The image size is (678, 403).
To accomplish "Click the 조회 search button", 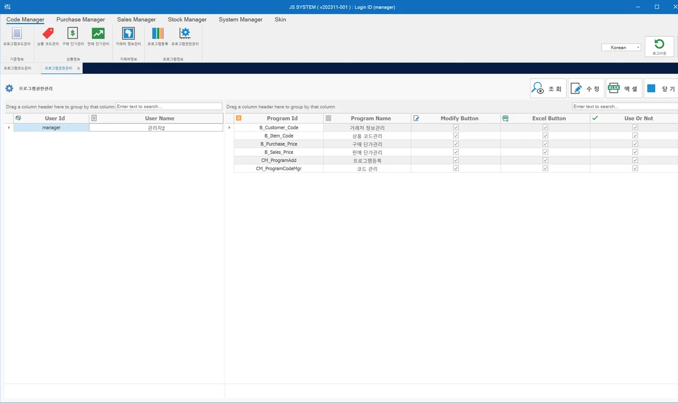I will (x=548, y=88).
